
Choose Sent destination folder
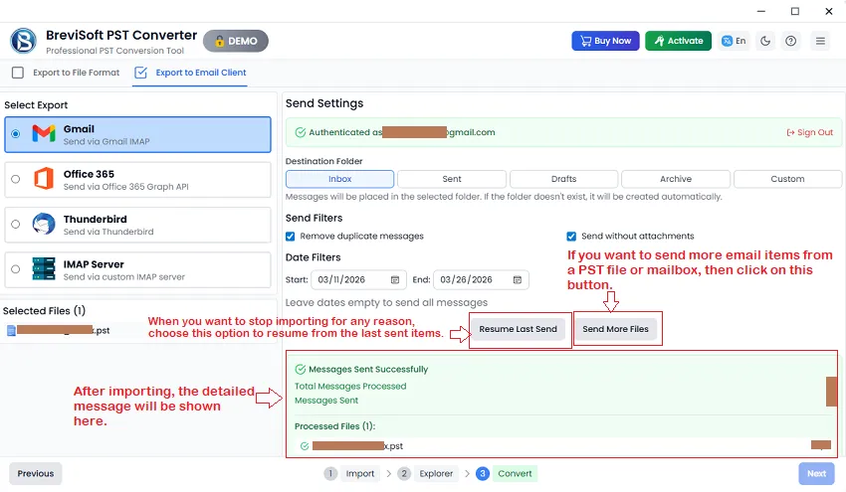tap(452, 179)
